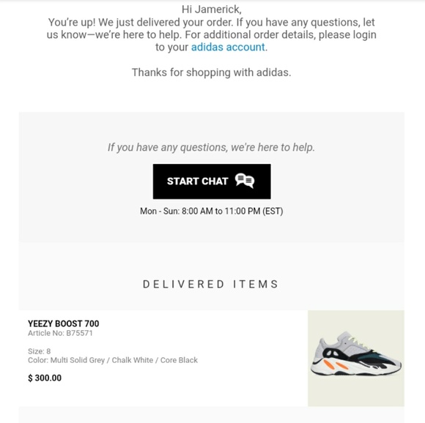Open the Yeezy Boost 700 shoe thumbnail
425x423 pixels.
point(356,358)
